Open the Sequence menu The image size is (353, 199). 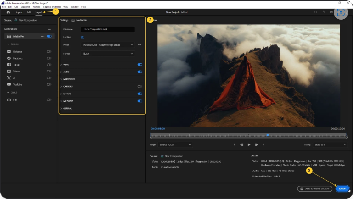tap(25, 7)
